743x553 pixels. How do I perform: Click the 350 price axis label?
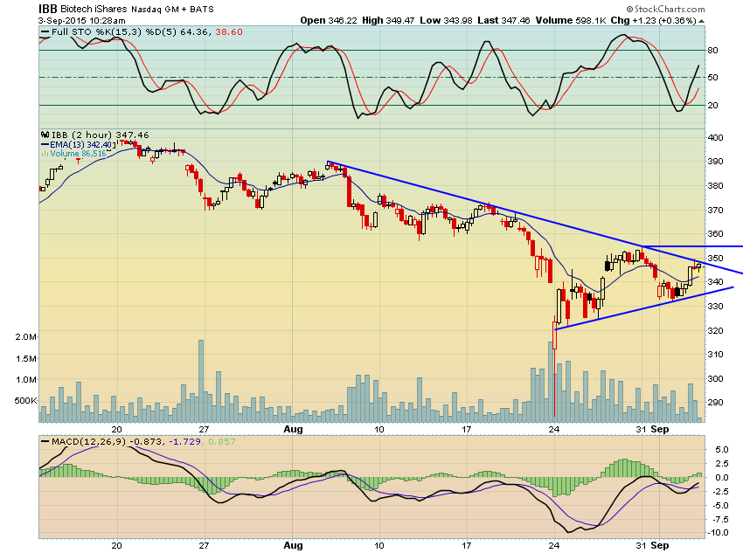[x=715, y=258]
